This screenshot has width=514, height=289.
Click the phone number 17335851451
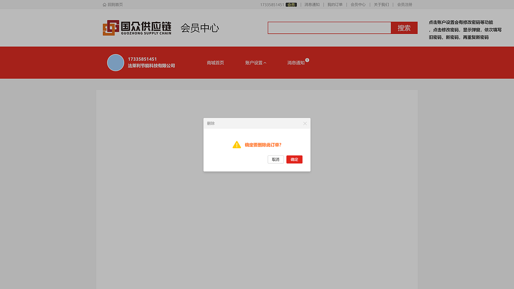[x=142, y=59]
